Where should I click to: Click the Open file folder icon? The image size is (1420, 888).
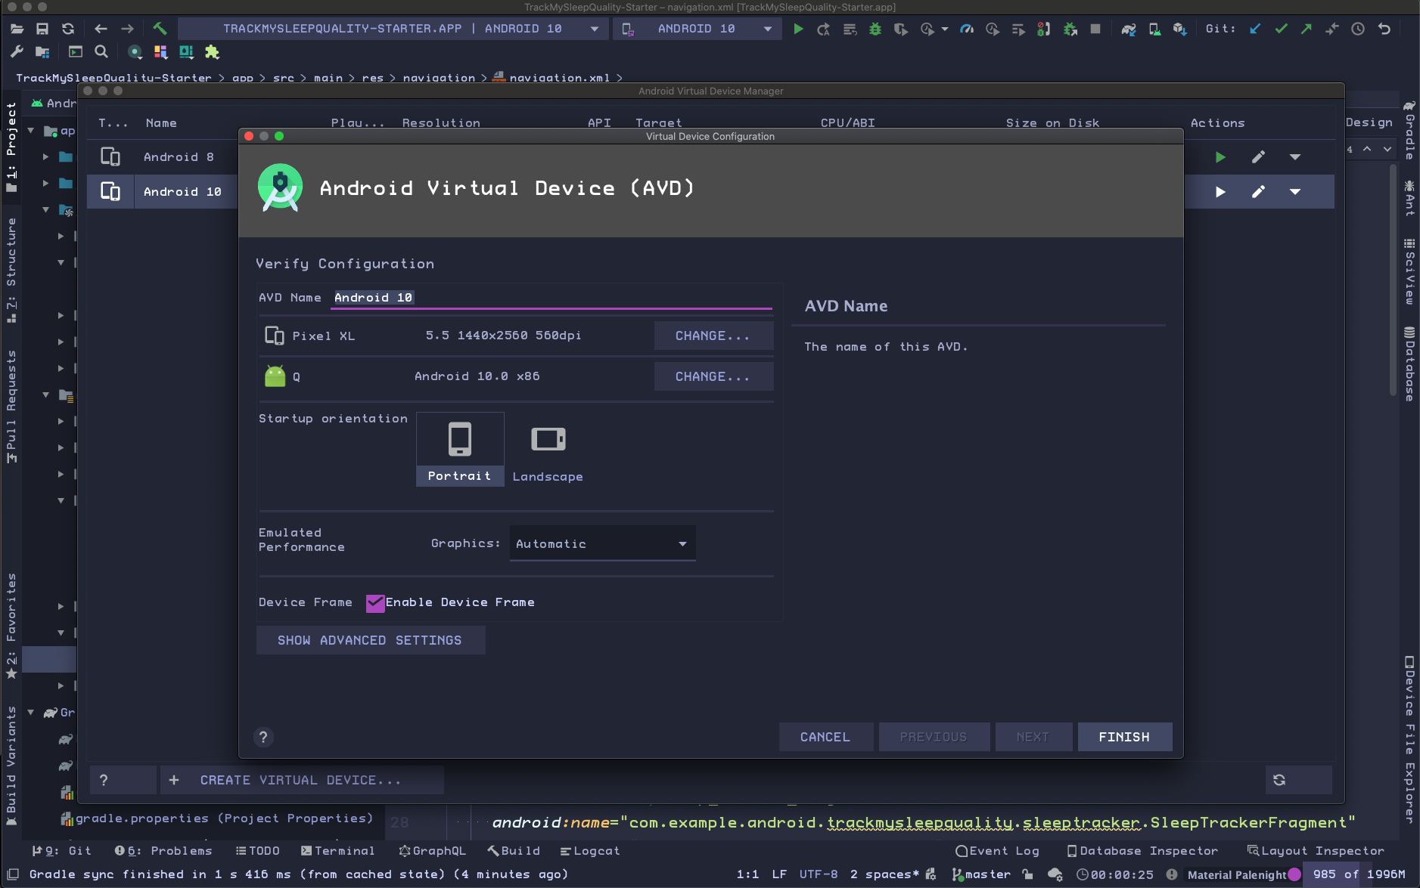coord(17,29)
